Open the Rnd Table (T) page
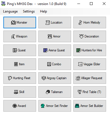110x115 pixels. (x=90, y=92)
